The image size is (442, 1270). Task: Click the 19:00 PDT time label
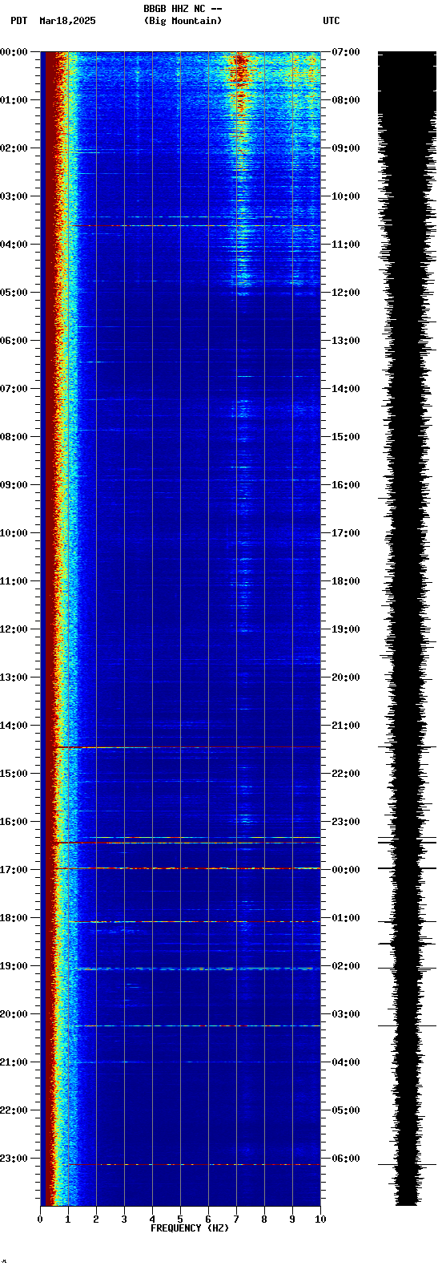pyautogui.click(x=14, y=966)
